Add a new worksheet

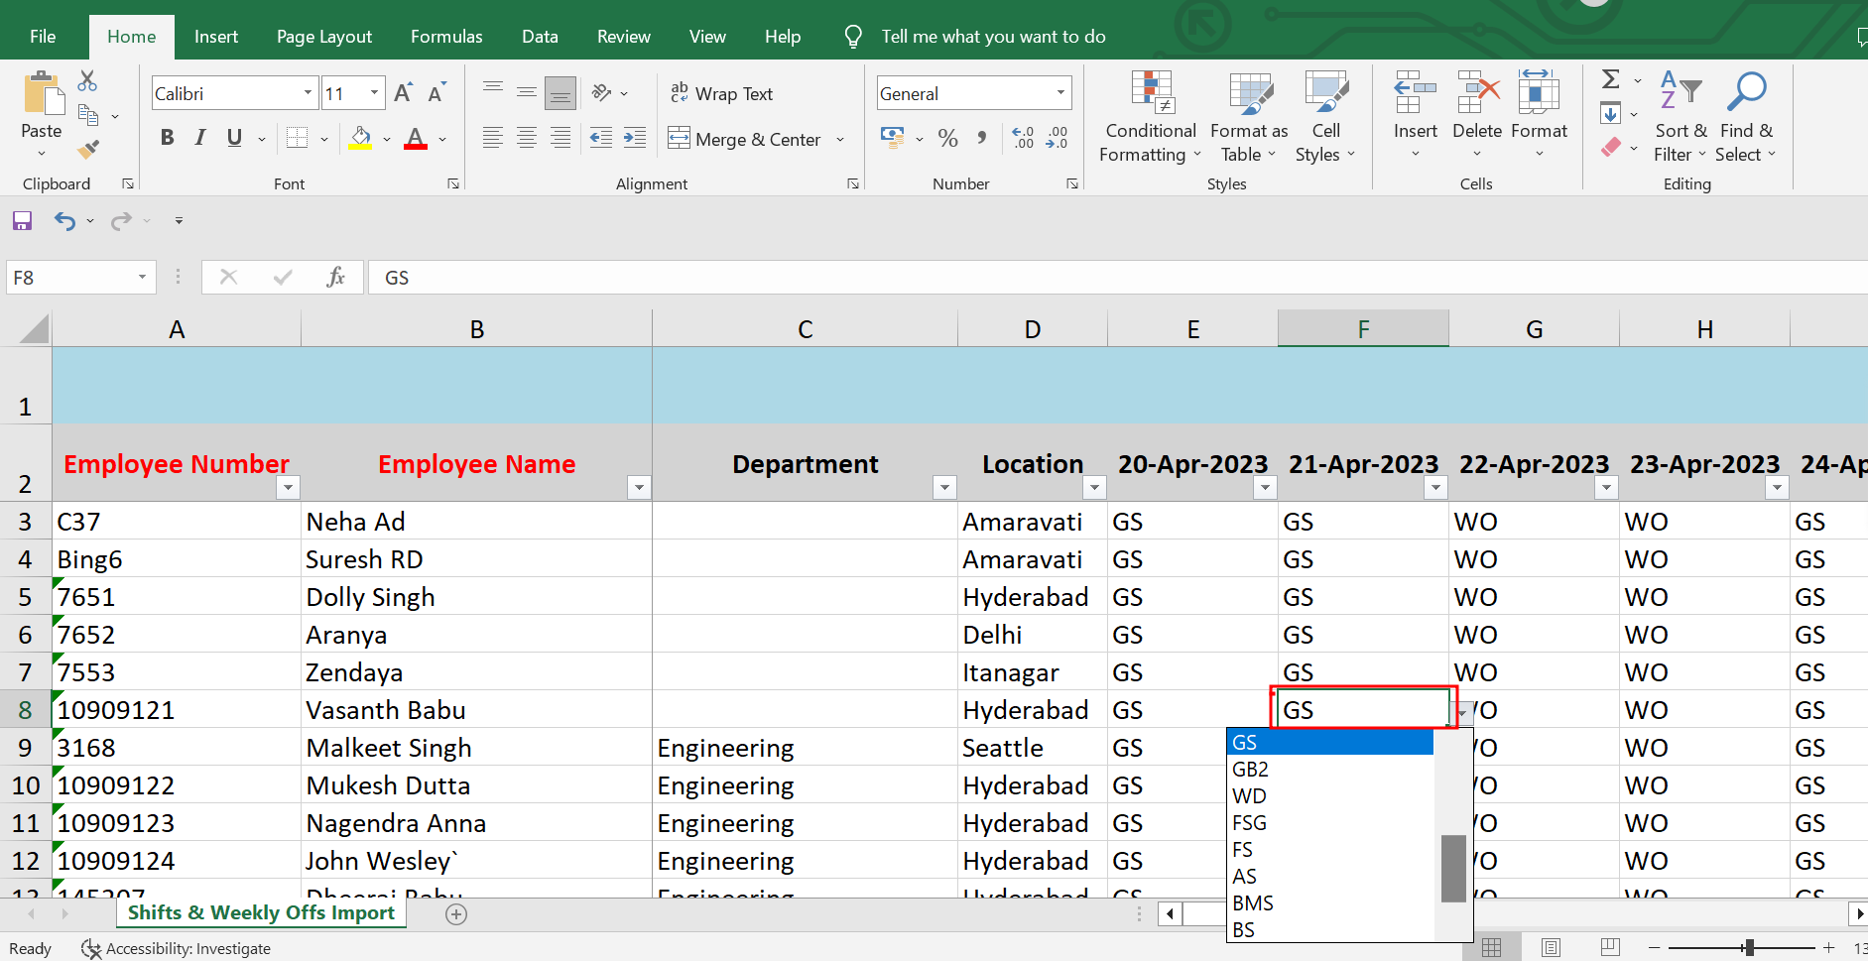[x=455, y=913]
